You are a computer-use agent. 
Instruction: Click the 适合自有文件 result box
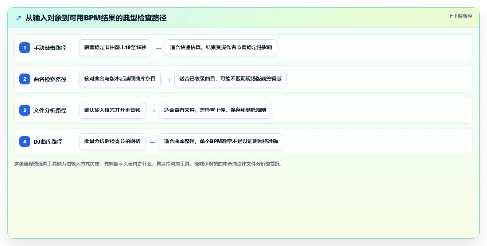pyautogui.click(x=215, y=110)
